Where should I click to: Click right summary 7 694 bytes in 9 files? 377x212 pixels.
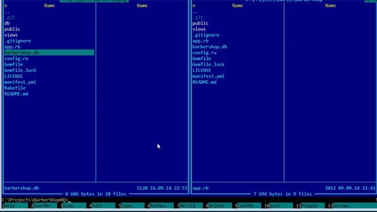pyautogui.click(x=283, y=194)
